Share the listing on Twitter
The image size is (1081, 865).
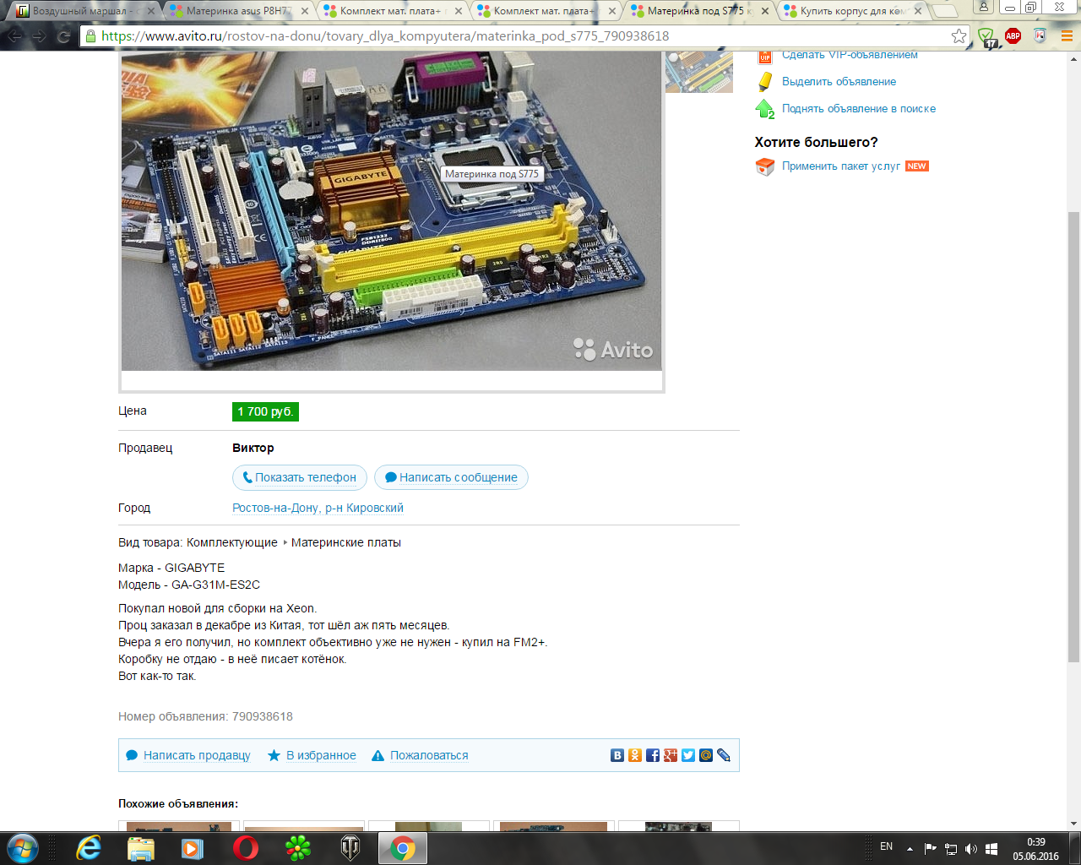688,755
